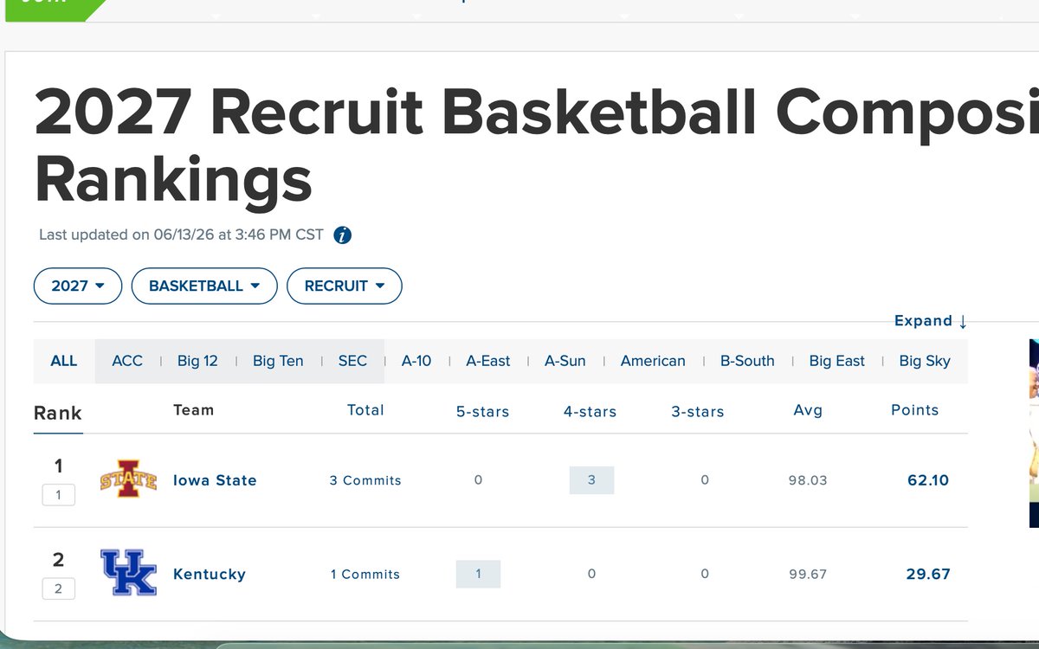The width and height of the screenshot is (1039, 649).
Task: Click Kentucky average 99.67
Action: tap(808, 574)
